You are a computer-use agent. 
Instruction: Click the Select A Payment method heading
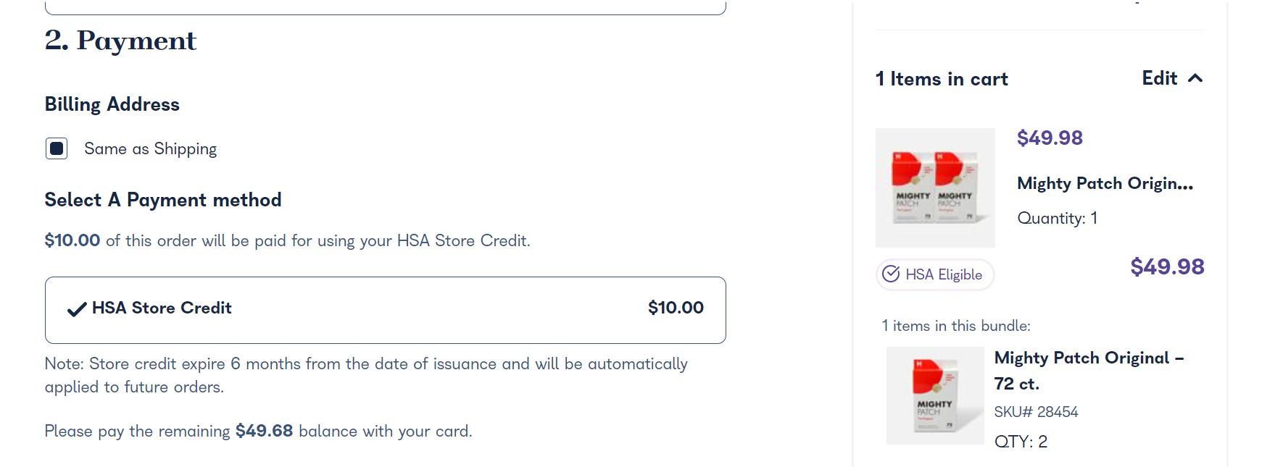coord(163,200)
